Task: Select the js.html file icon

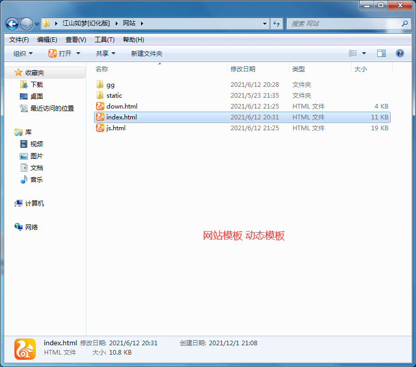Action: pos(100,128)
